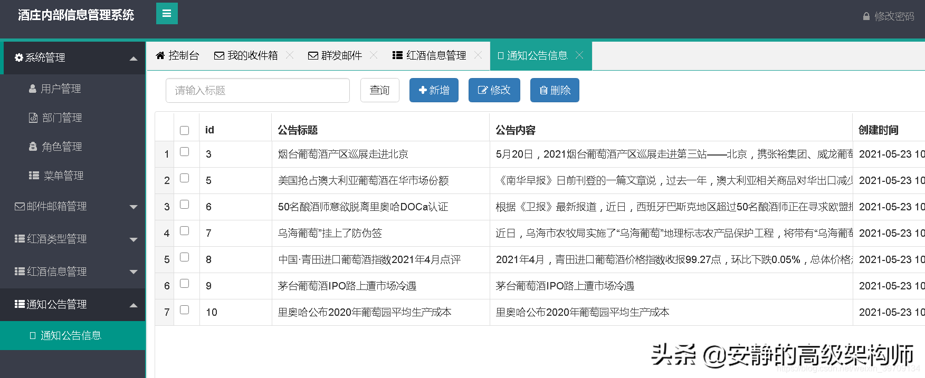The width and height of the screenshot is (925, 378).
Task: Check the row with id 10
Action: (184, 309)
